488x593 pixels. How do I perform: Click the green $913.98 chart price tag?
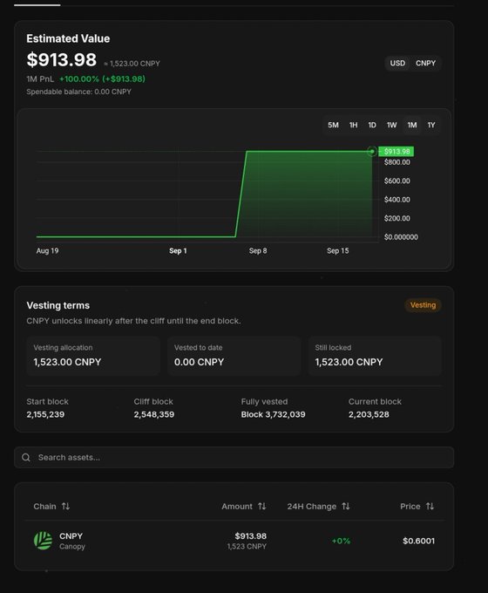tap(396, 152)
